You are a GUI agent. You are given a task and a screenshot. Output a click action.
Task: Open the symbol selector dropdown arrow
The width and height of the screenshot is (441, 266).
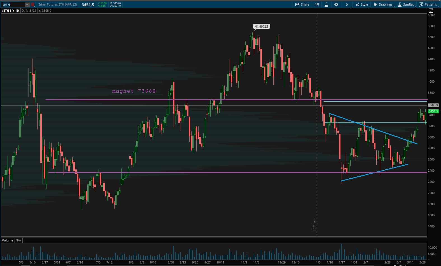(x=27, y=4)
